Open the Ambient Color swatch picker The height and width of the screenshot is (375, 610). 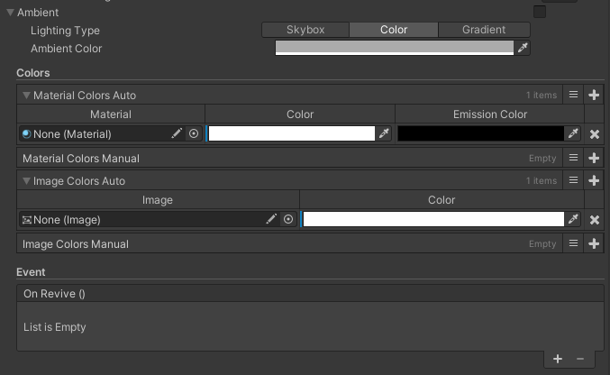395,48
